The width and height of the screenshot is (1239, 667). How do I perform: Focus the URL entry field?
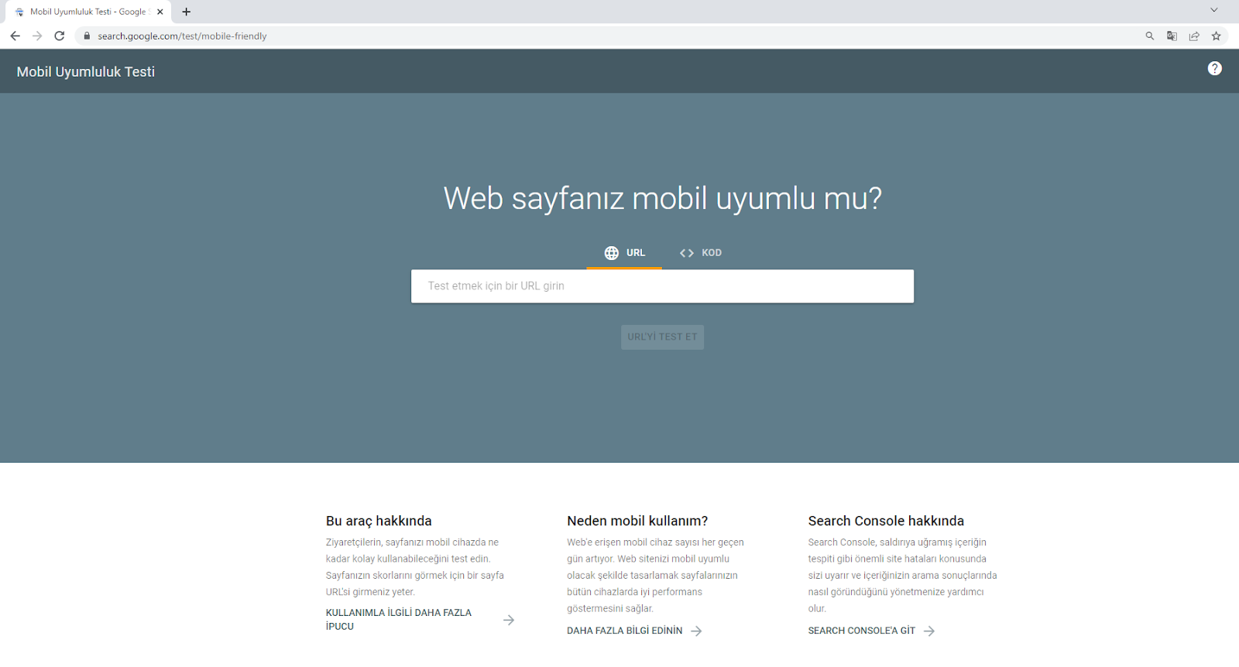pyautogui.click(x=662, y=286)
